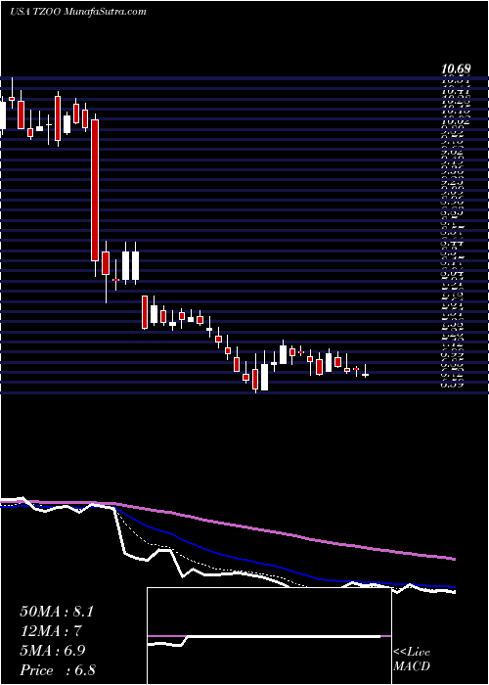Screen dimensions: 489x685
Task: Click the 12MA : 7 reading
Action: (x=51, y=631)
